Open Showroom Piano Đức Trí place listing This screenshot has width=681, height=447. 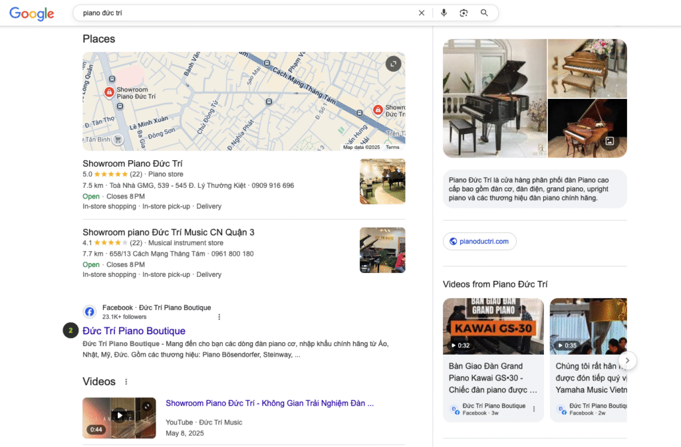click(x=132, y=163)
